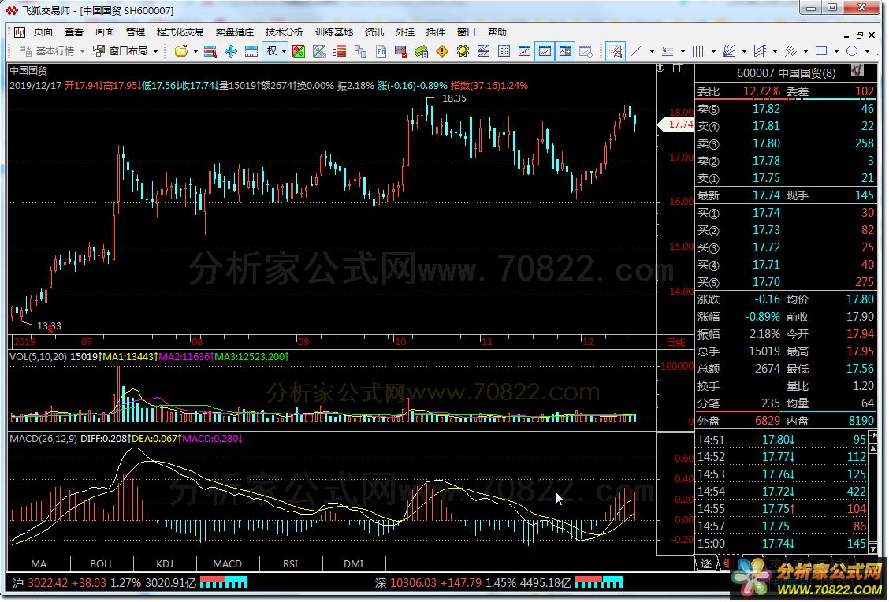Click the red-green percent icon
Screen dimensions: 889x602
299,51
